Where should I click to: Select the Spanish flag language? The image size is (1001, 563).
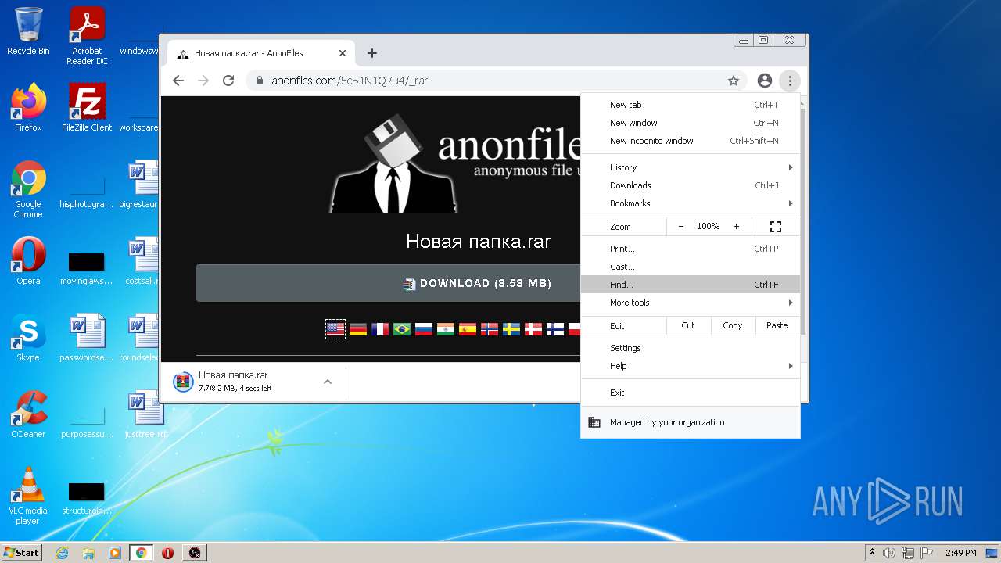[x=468, y=329]
